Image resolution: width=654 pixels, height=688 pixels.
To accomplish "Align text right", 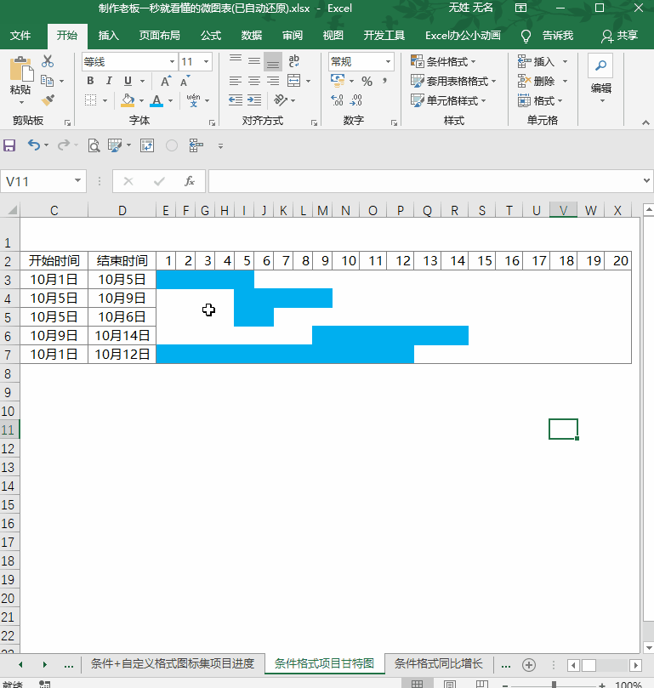I will tap(273, 81).
